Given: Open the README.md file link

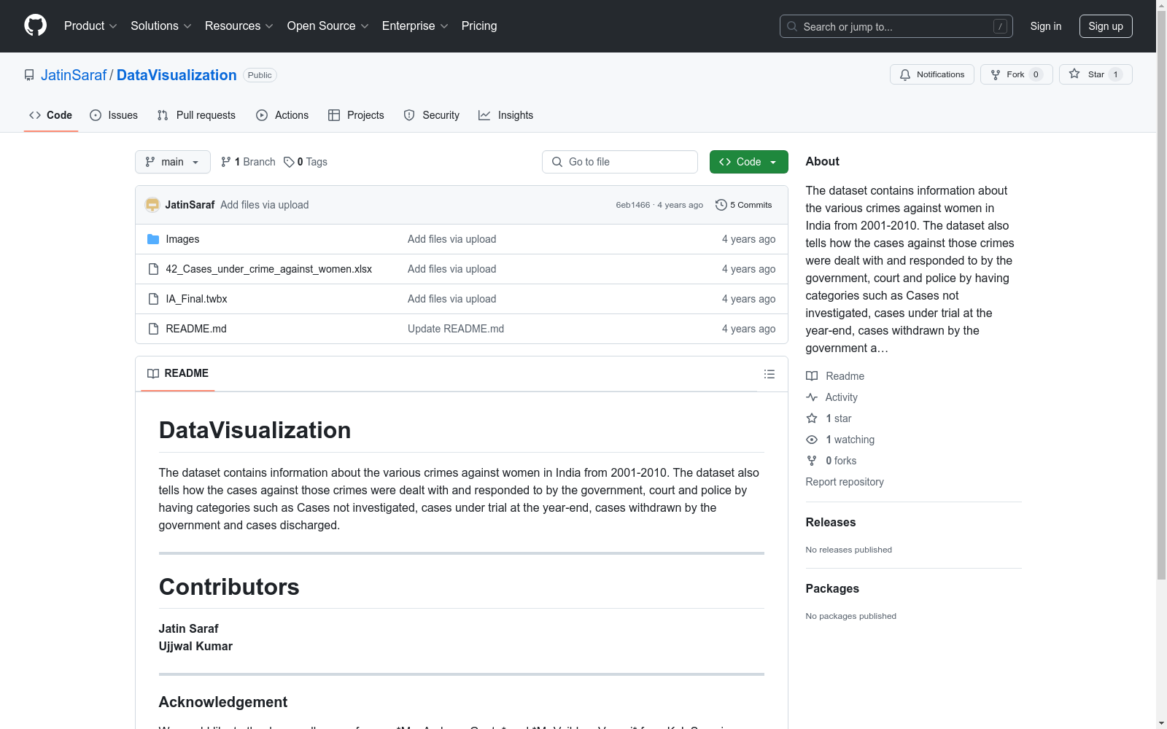Looking at the screenshot, I should click(x=196, y=329).
